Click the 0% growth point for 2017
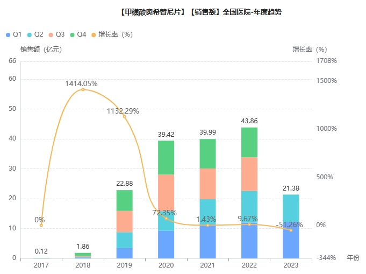Viewport: 366px width, 274px height. point(41,226)
